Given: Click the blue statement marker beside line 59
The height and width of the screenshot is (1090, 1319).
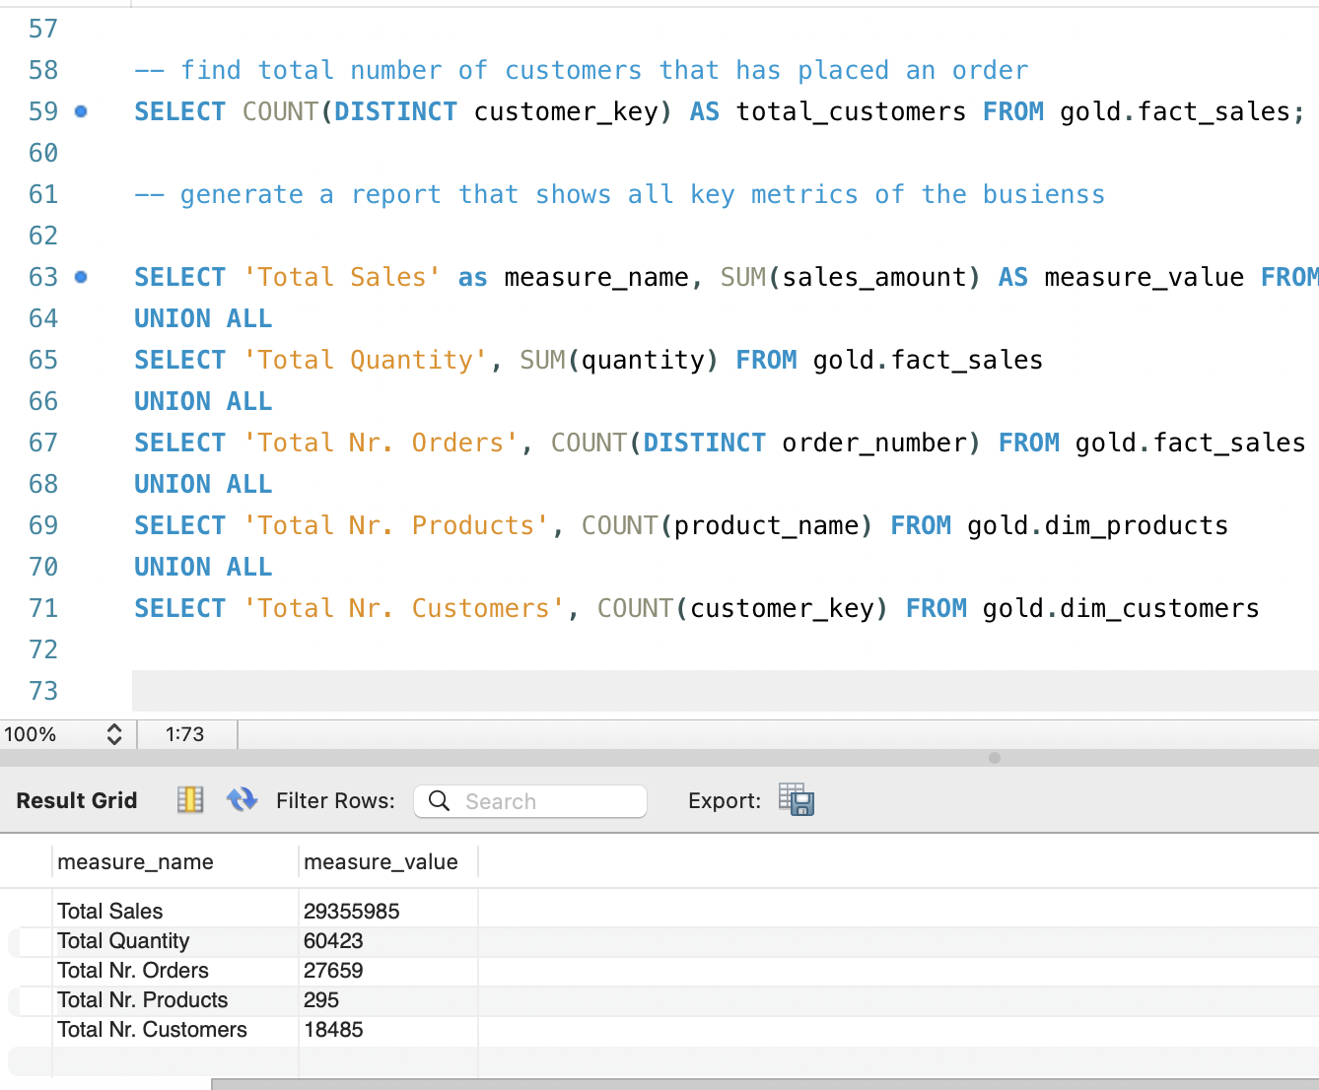Looking at the screenshot, I should [x=81, y=110].
